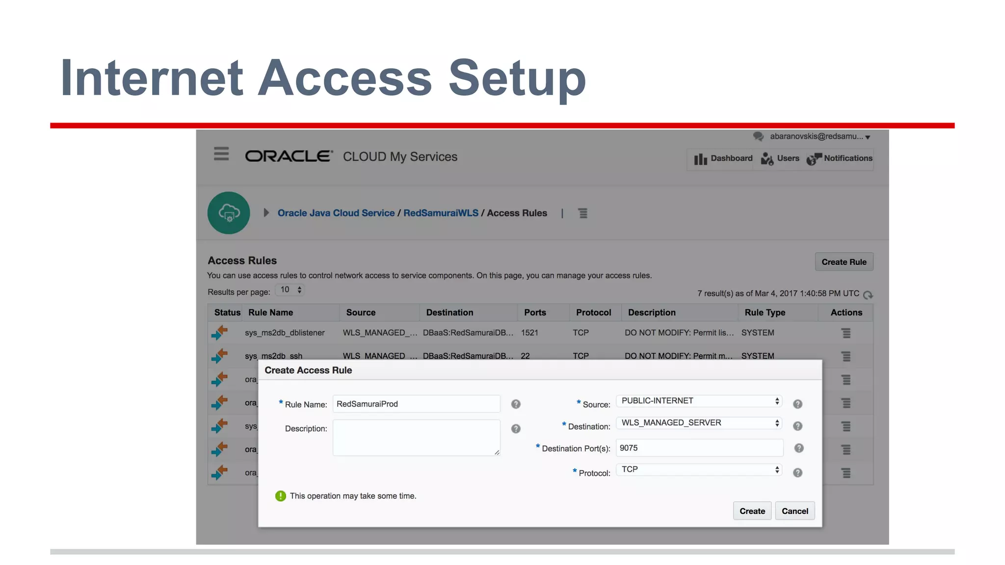Show help for Description field
This screenshot has width=1005, height=565.
point(516,429)
